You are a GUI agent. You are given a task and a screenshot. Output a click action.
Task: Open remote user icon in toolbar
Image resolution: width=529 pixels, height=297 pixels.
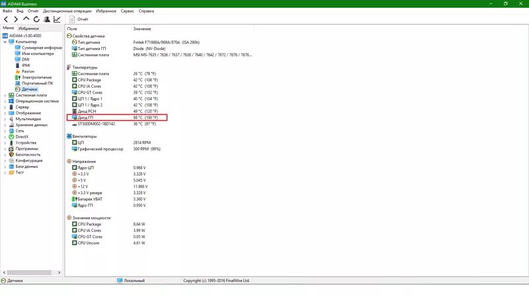(x=47, y=19)
